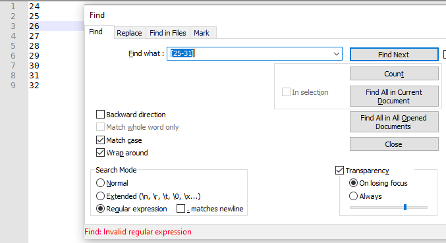Image resolution: width=446 pixels, height=243 pixels.
Task: Enable Backward direction checkbox
Action: [100, 115]
